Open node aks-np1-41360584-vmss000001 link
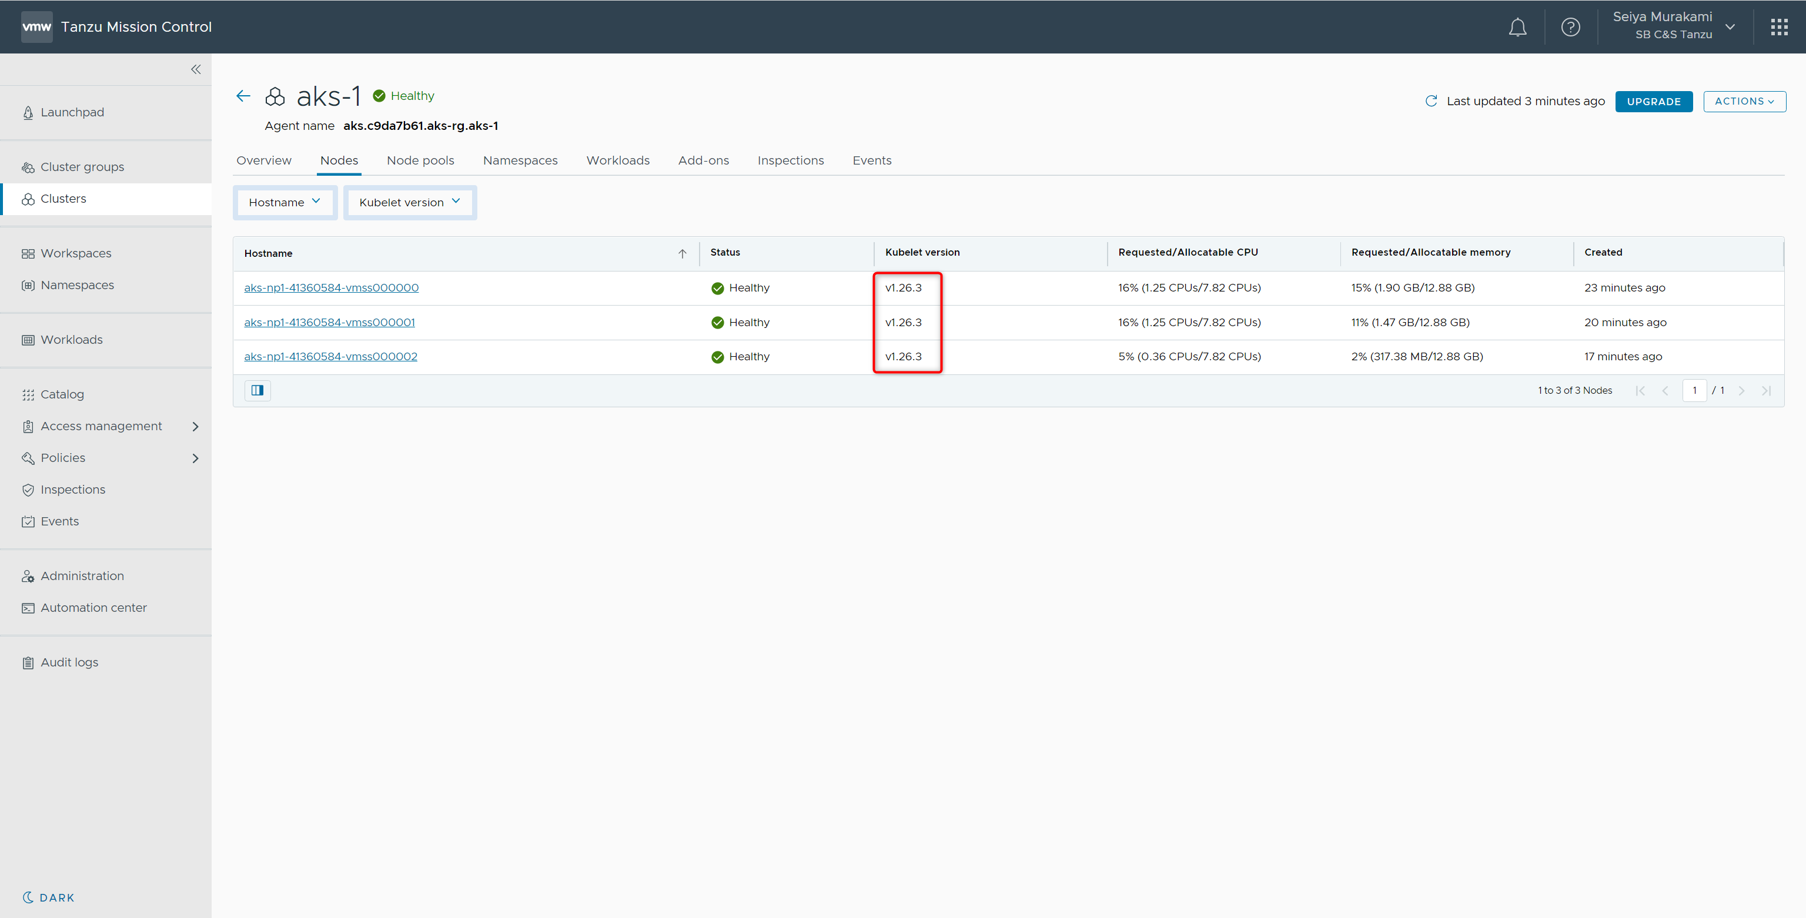The height and width of the screenshot is (918, 1806). click(x=329, y=322)
